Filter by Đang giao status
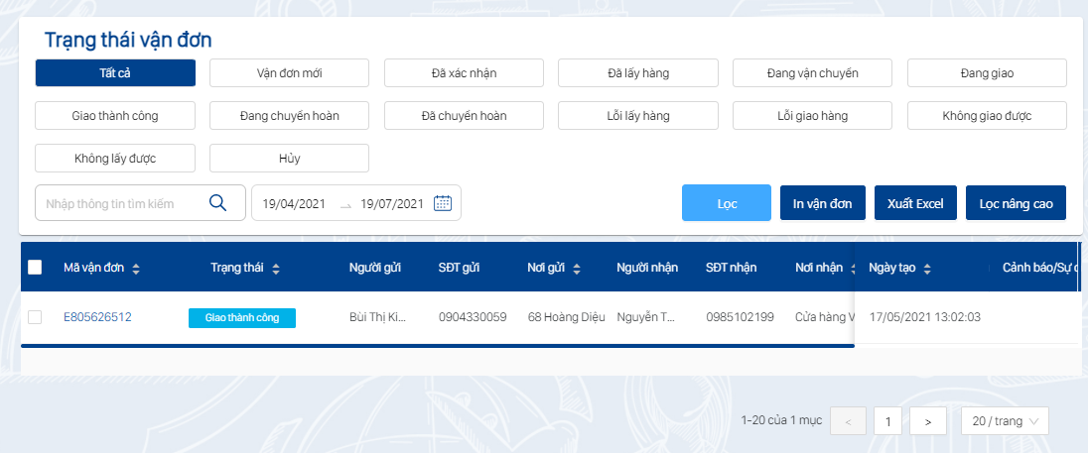This screenshot has width=1088, height=453. (987, 72)
